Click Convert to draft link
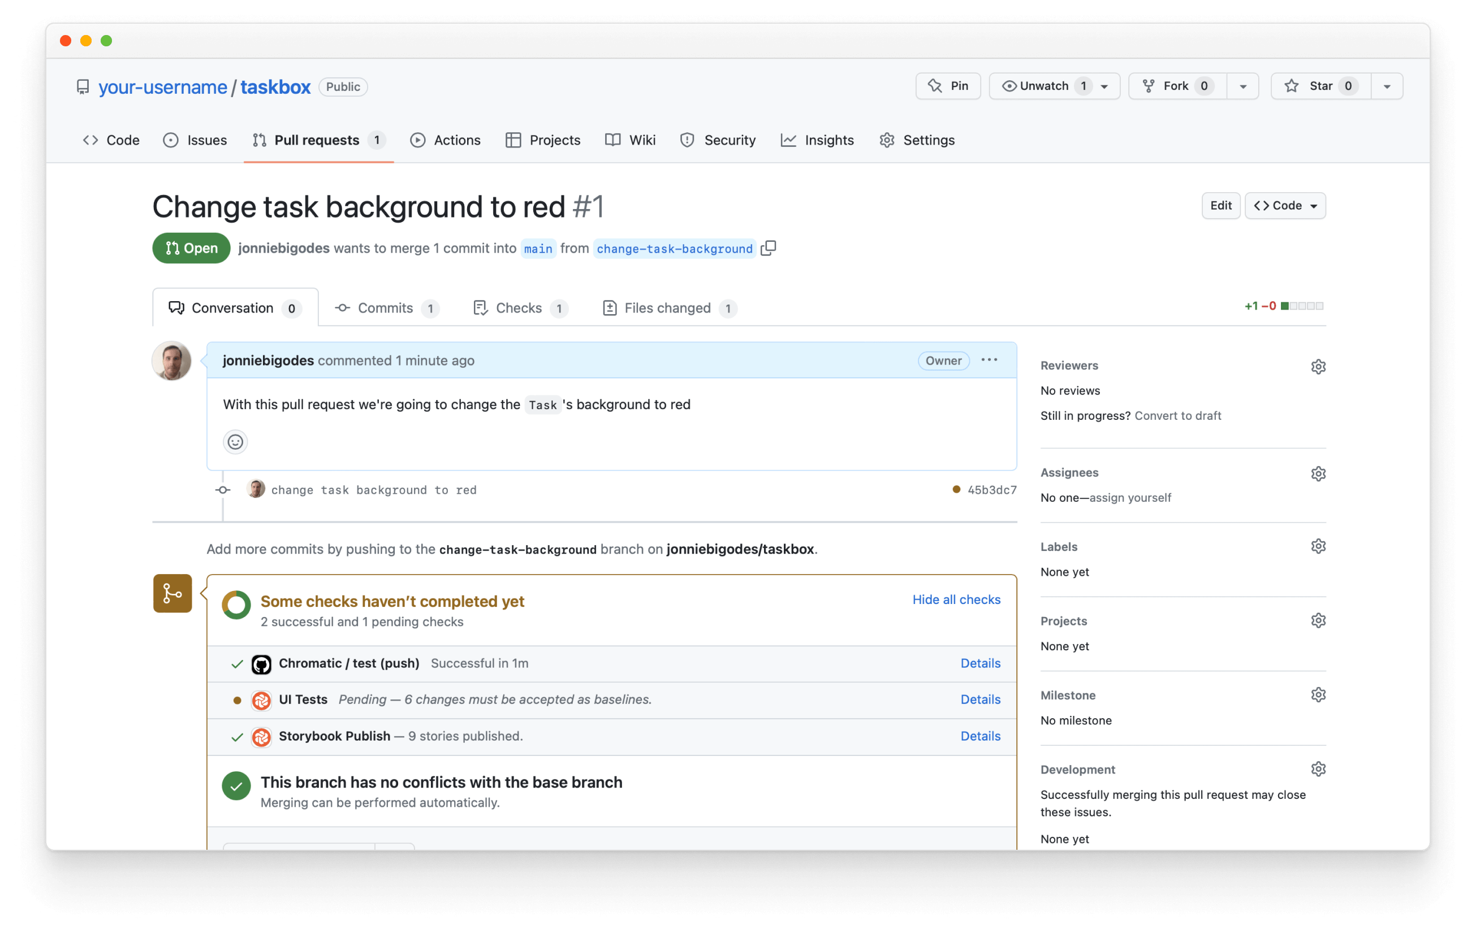Image resolution: width=1476 pixels, height=930 pixels. (1180, 416)
